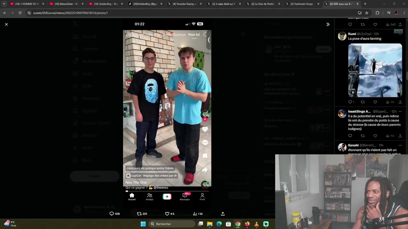Open Firefox from the taskbar

(x=247, y=224)
